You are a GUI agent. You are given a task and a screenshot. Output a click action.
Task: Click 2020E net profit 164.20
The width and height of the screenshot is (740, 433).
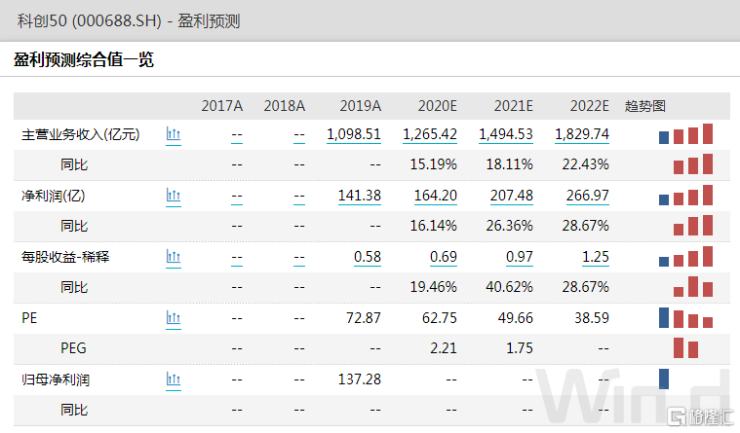(435, 196)
